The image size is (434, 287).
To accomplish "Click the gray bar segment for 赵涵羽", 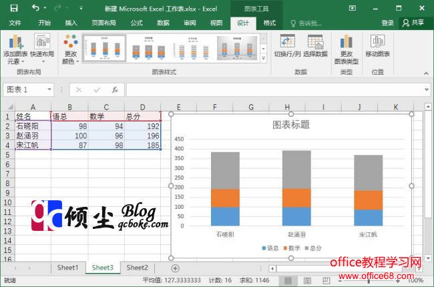I will pyautogui.click(x=296, y=170).
